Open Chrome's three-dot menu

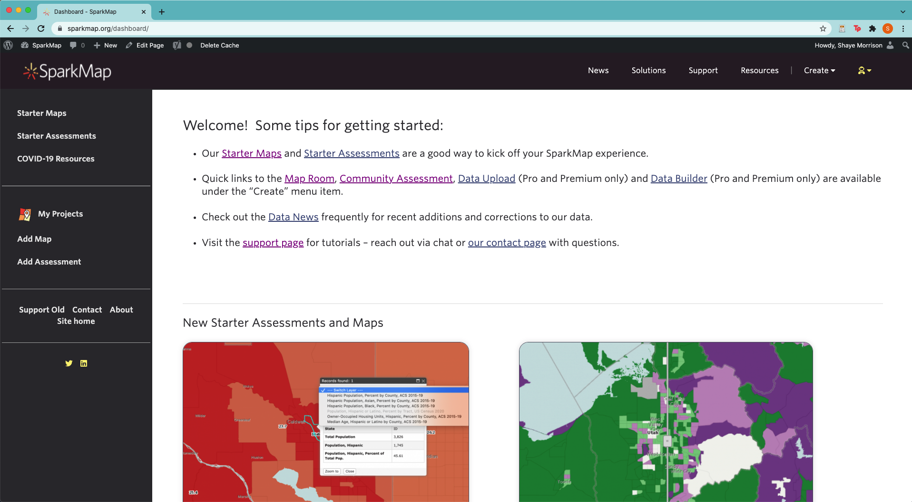click(904, 28)
